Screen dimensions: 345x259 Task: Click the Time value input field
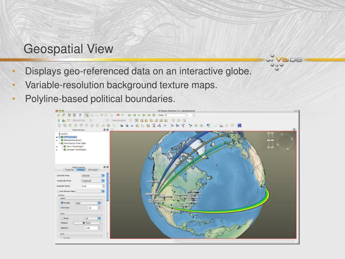175,115
